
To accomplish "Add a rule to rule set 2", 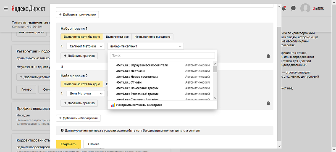I will 79,103.
